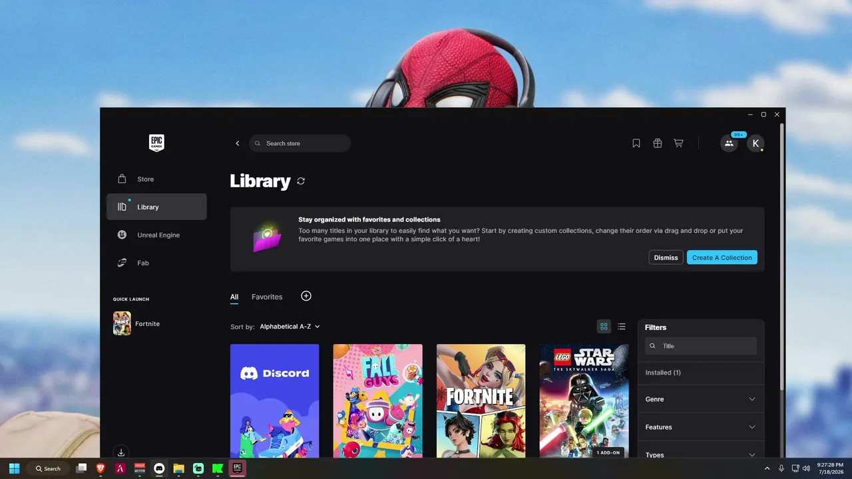
Task: Click the "QUICK LAUNCH" label
Action: (x=131, y=299)
